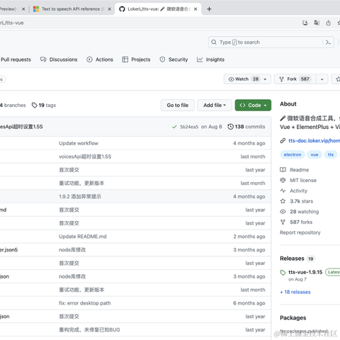Screen dimensions: 340x340
Task: Focus the GitHub search field
Action: pos(271,42)
